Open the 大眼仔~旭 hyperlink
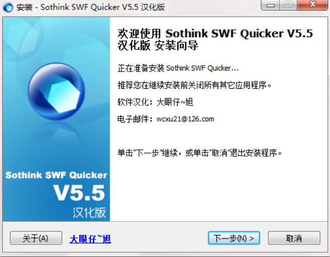Image resolution: width=330 pixels, height=257 pixels. click(x=90, y=239)
